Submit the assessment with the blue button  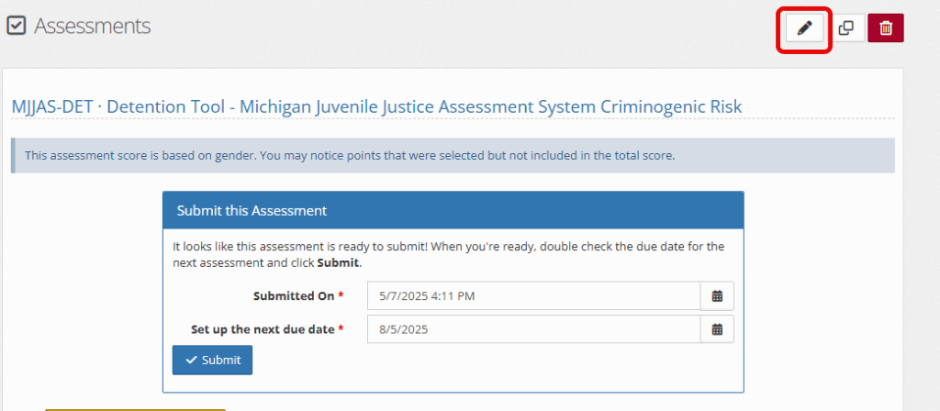tap(212, 360)
